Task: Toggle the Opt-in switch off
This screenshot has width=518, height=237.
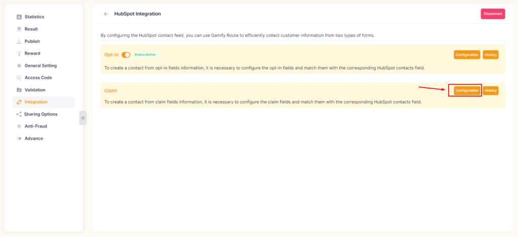Action: (x=126, y=55)
